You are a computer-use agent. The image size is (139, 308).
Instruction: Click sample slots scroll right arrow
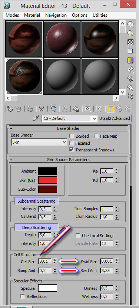[116, 98]
